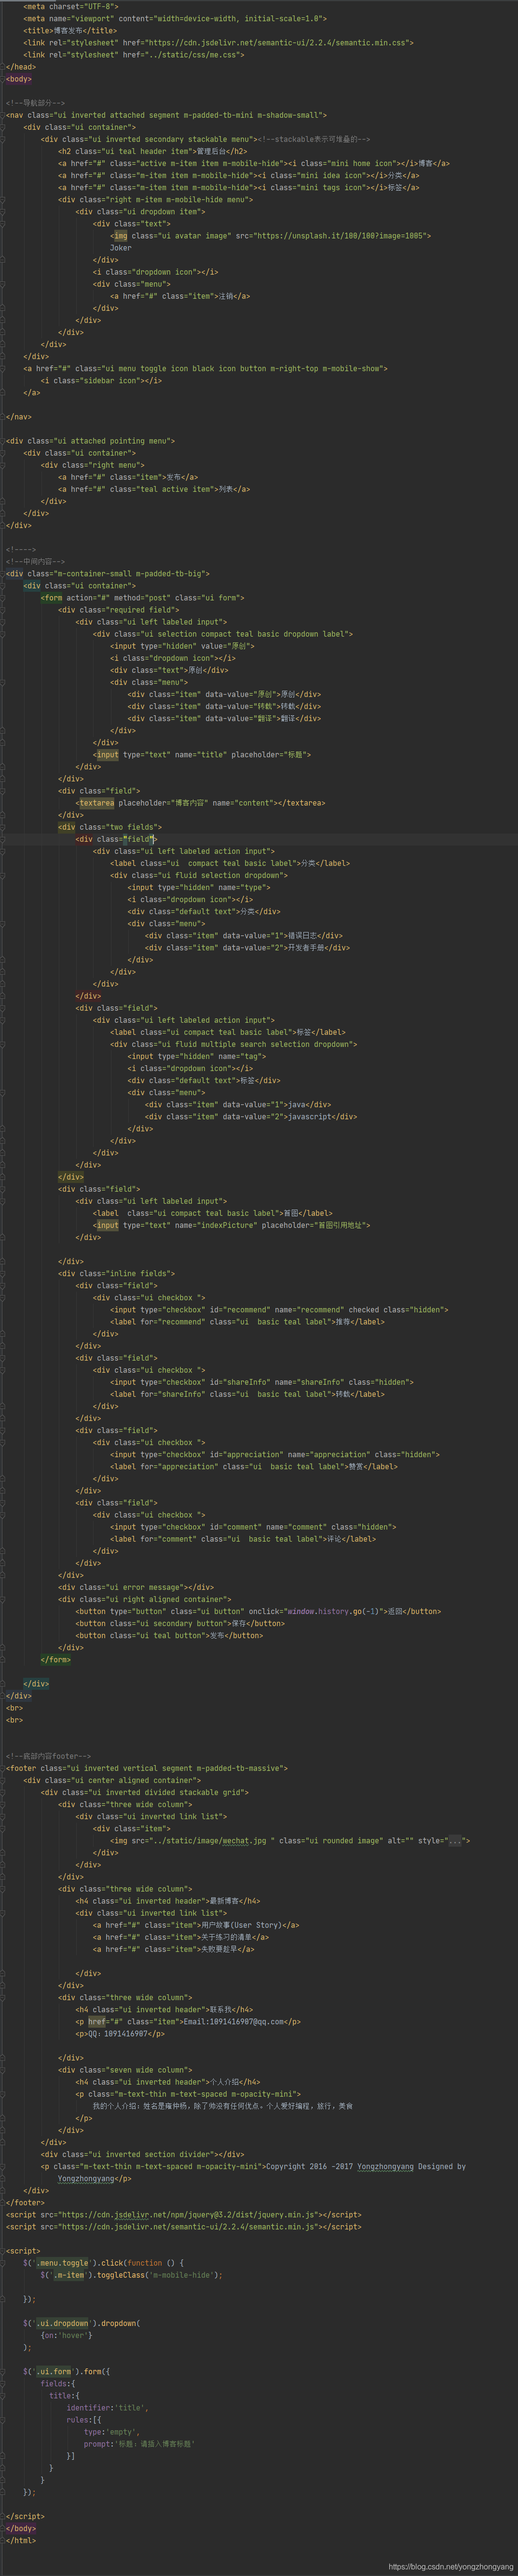Click the text "Joker" under avatar image
Image resolution: width=518 pixels, height=2576 pixels.
(x=121, y=248)
